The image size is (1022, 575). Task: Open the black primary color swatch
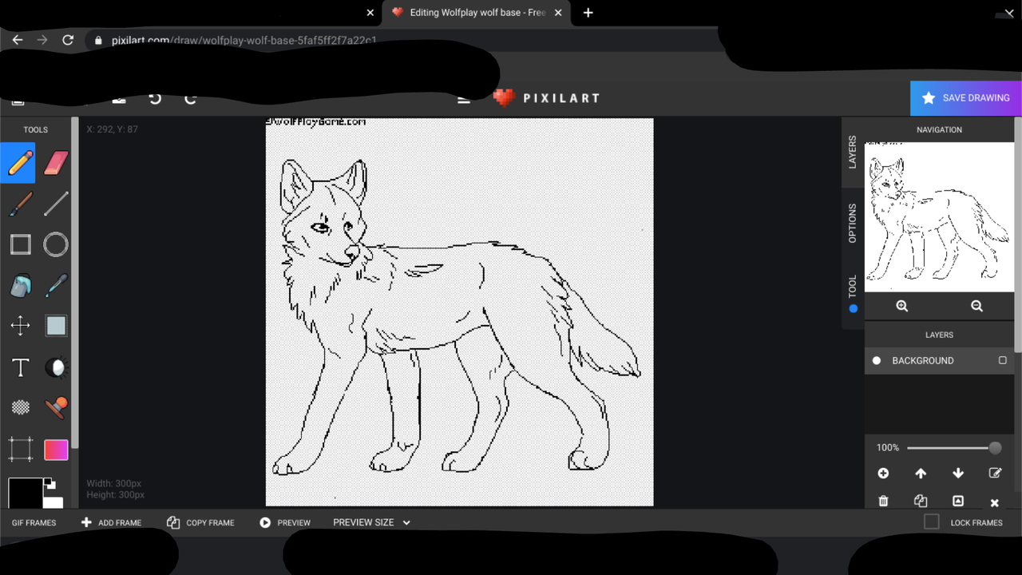(25, 493)
